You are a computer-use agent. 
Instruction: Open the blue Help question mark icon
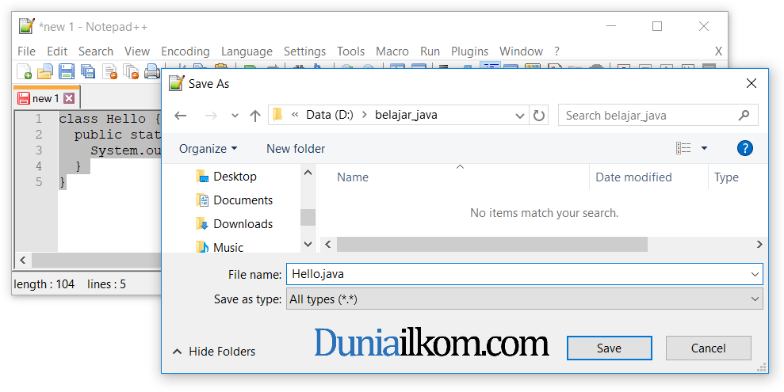pyautogui.click(x=745, y=148)
